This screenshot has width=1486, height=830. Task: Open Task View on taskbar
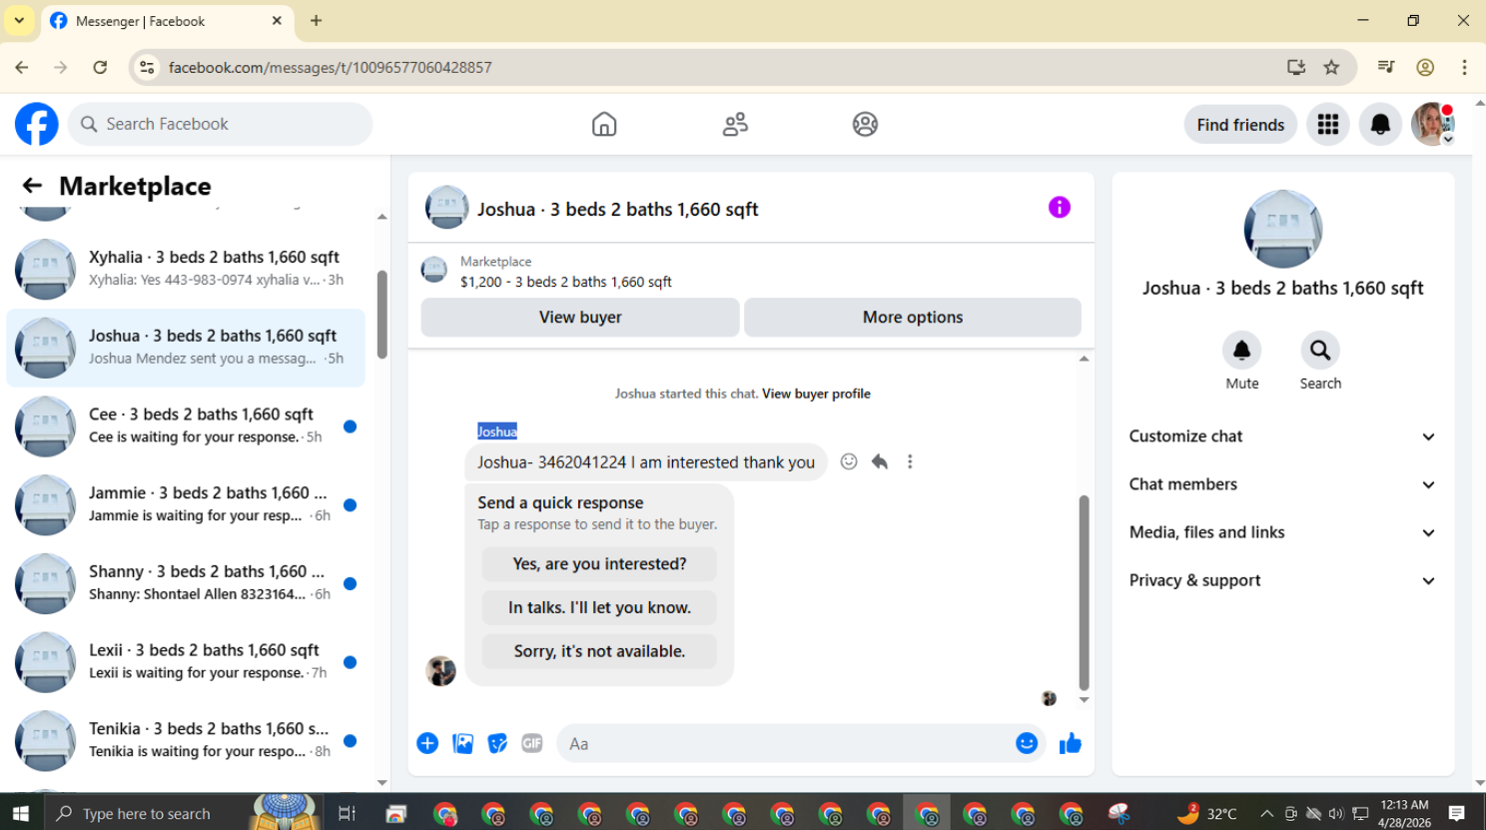(347, 813)
